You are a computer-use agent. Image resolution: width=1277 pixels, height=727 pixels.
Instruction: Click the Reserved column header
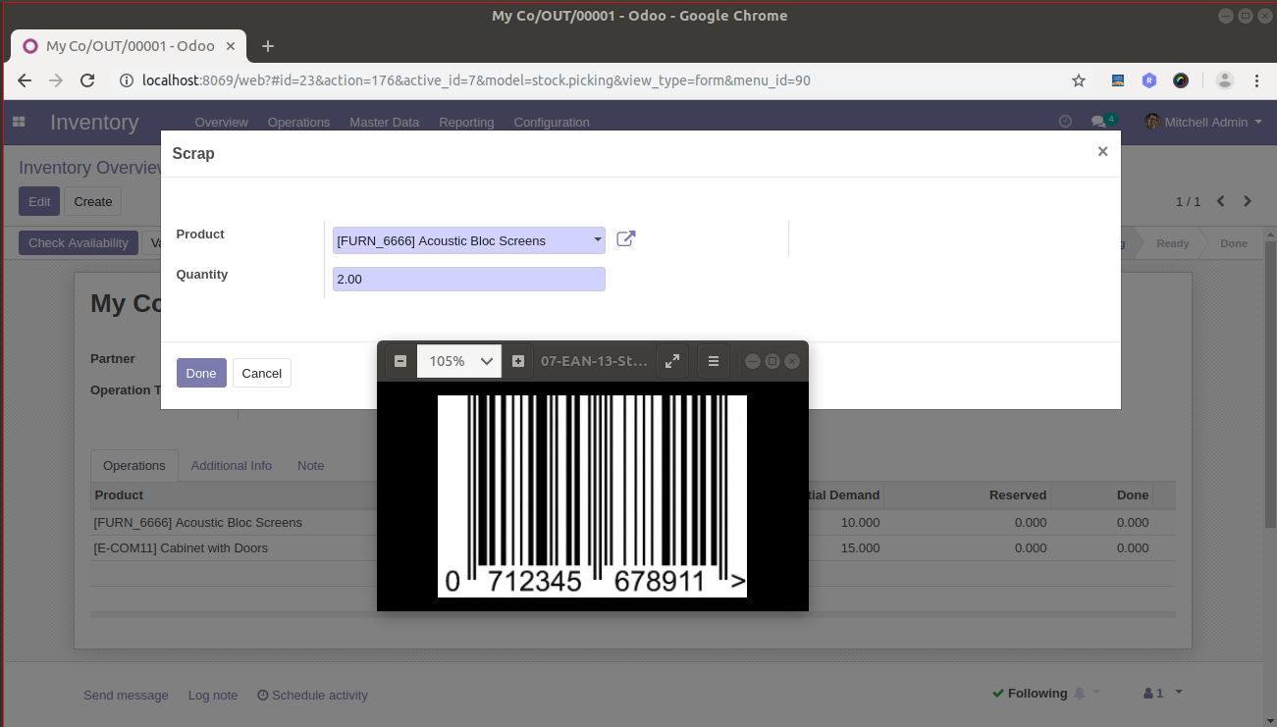click(1018, 495)
